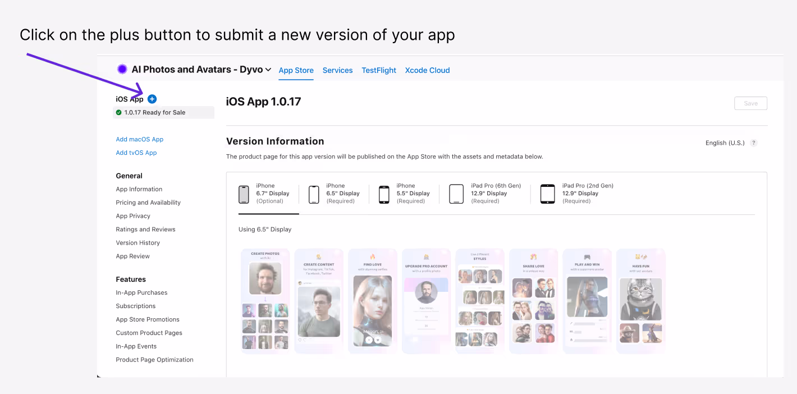Open In-App Purchases

(141, 292)
